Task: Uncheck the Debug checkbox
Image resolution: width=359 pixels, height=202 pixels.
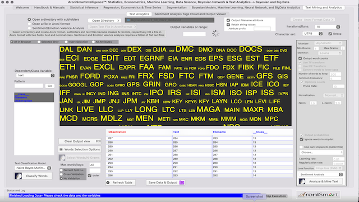Action: point(330,34)
